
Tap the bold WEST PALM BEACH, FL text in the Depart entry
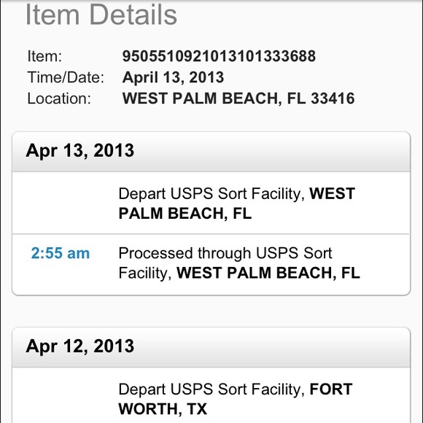coord(237,203)
